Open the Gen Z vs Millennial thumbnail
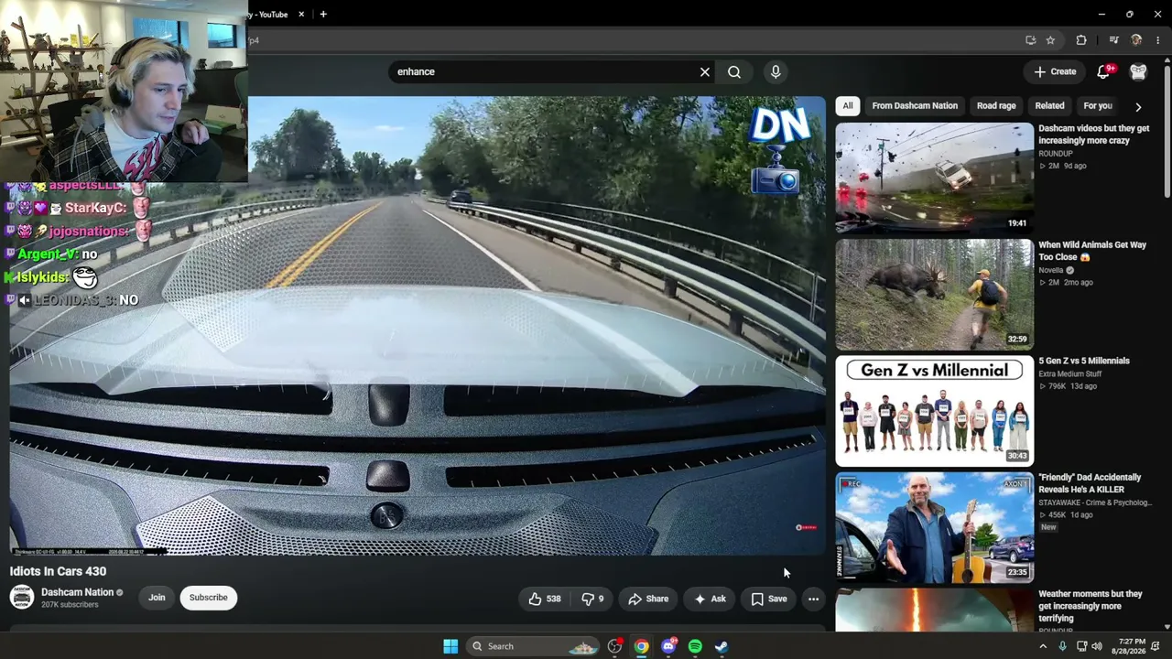Screen dimensions: 1172x659 tap(934, 411)
